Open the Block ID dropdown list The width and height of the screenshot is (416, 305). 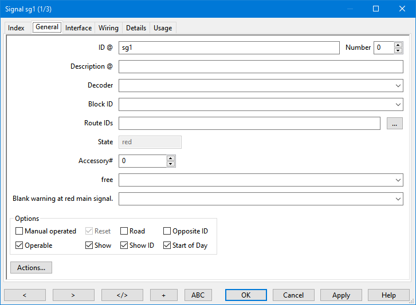coord(398,104)
